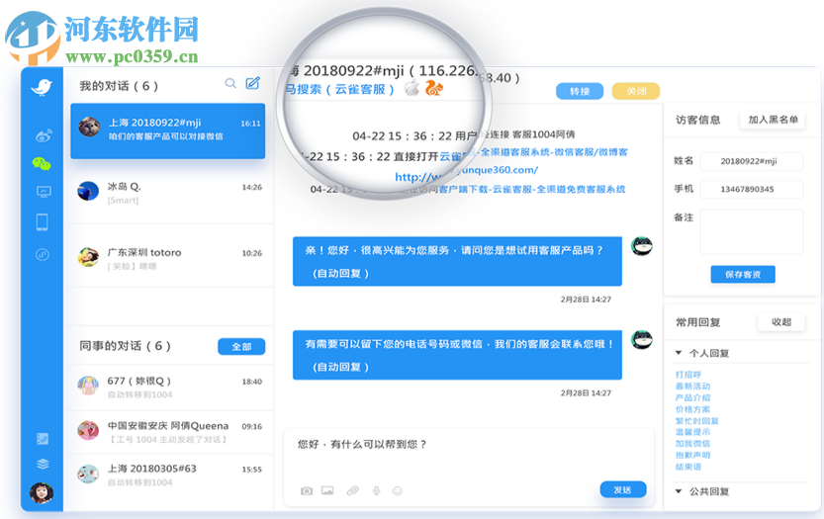Click the compose new conversation icon
This screenshot has height=519, width=824.
point(253,83)
